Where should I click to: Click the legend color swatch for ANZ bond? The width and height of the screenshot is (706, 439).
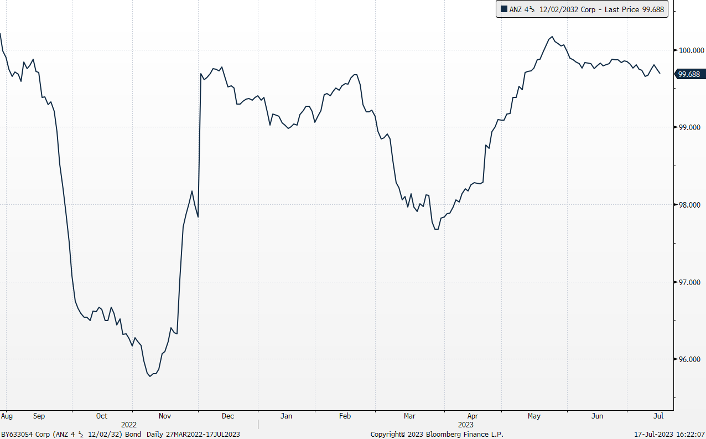pyautogui.click(x=503, y=9)
